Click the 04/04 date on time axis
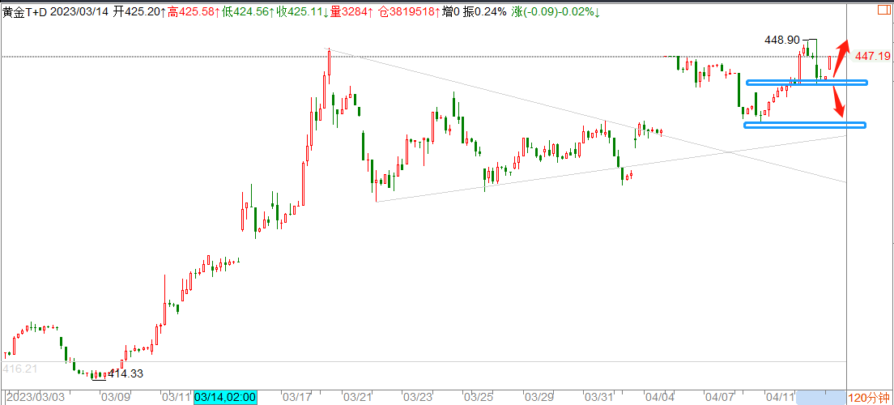 coord(660,397)
